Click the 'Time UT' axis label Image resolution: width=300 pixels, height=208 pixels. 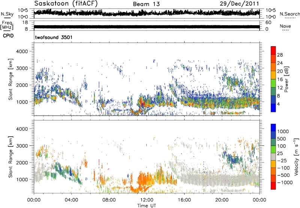point(147,206)
